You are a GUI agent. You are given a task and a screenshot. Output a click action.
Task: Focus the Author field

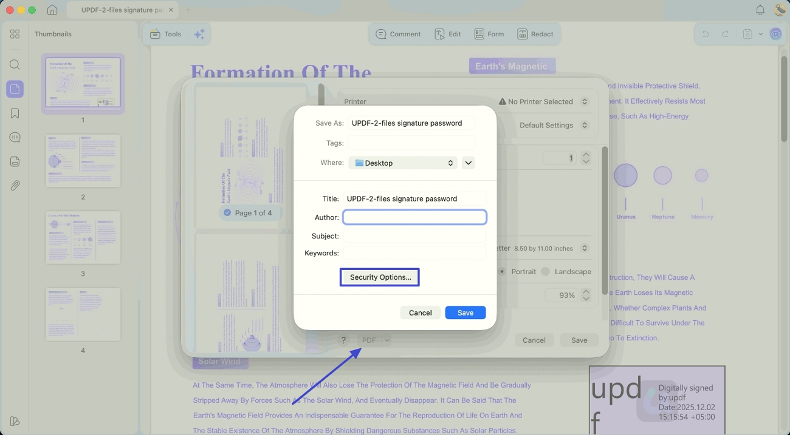[x=414, y=217]
